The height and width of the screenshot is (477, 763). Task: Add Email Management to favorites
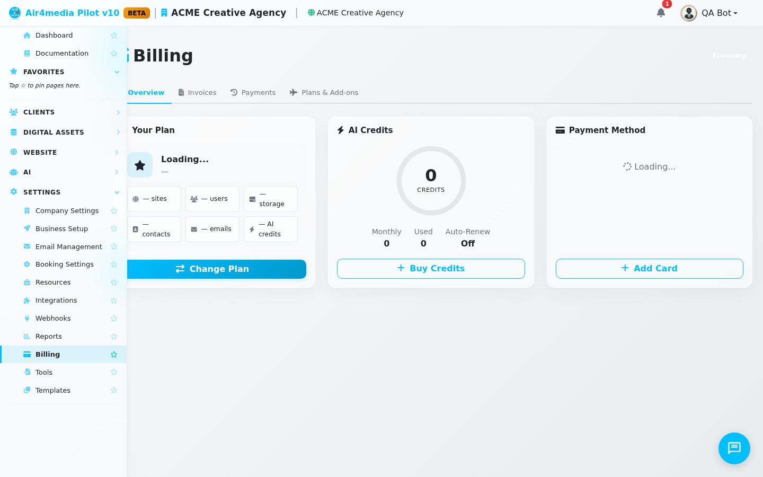point(114,246)
